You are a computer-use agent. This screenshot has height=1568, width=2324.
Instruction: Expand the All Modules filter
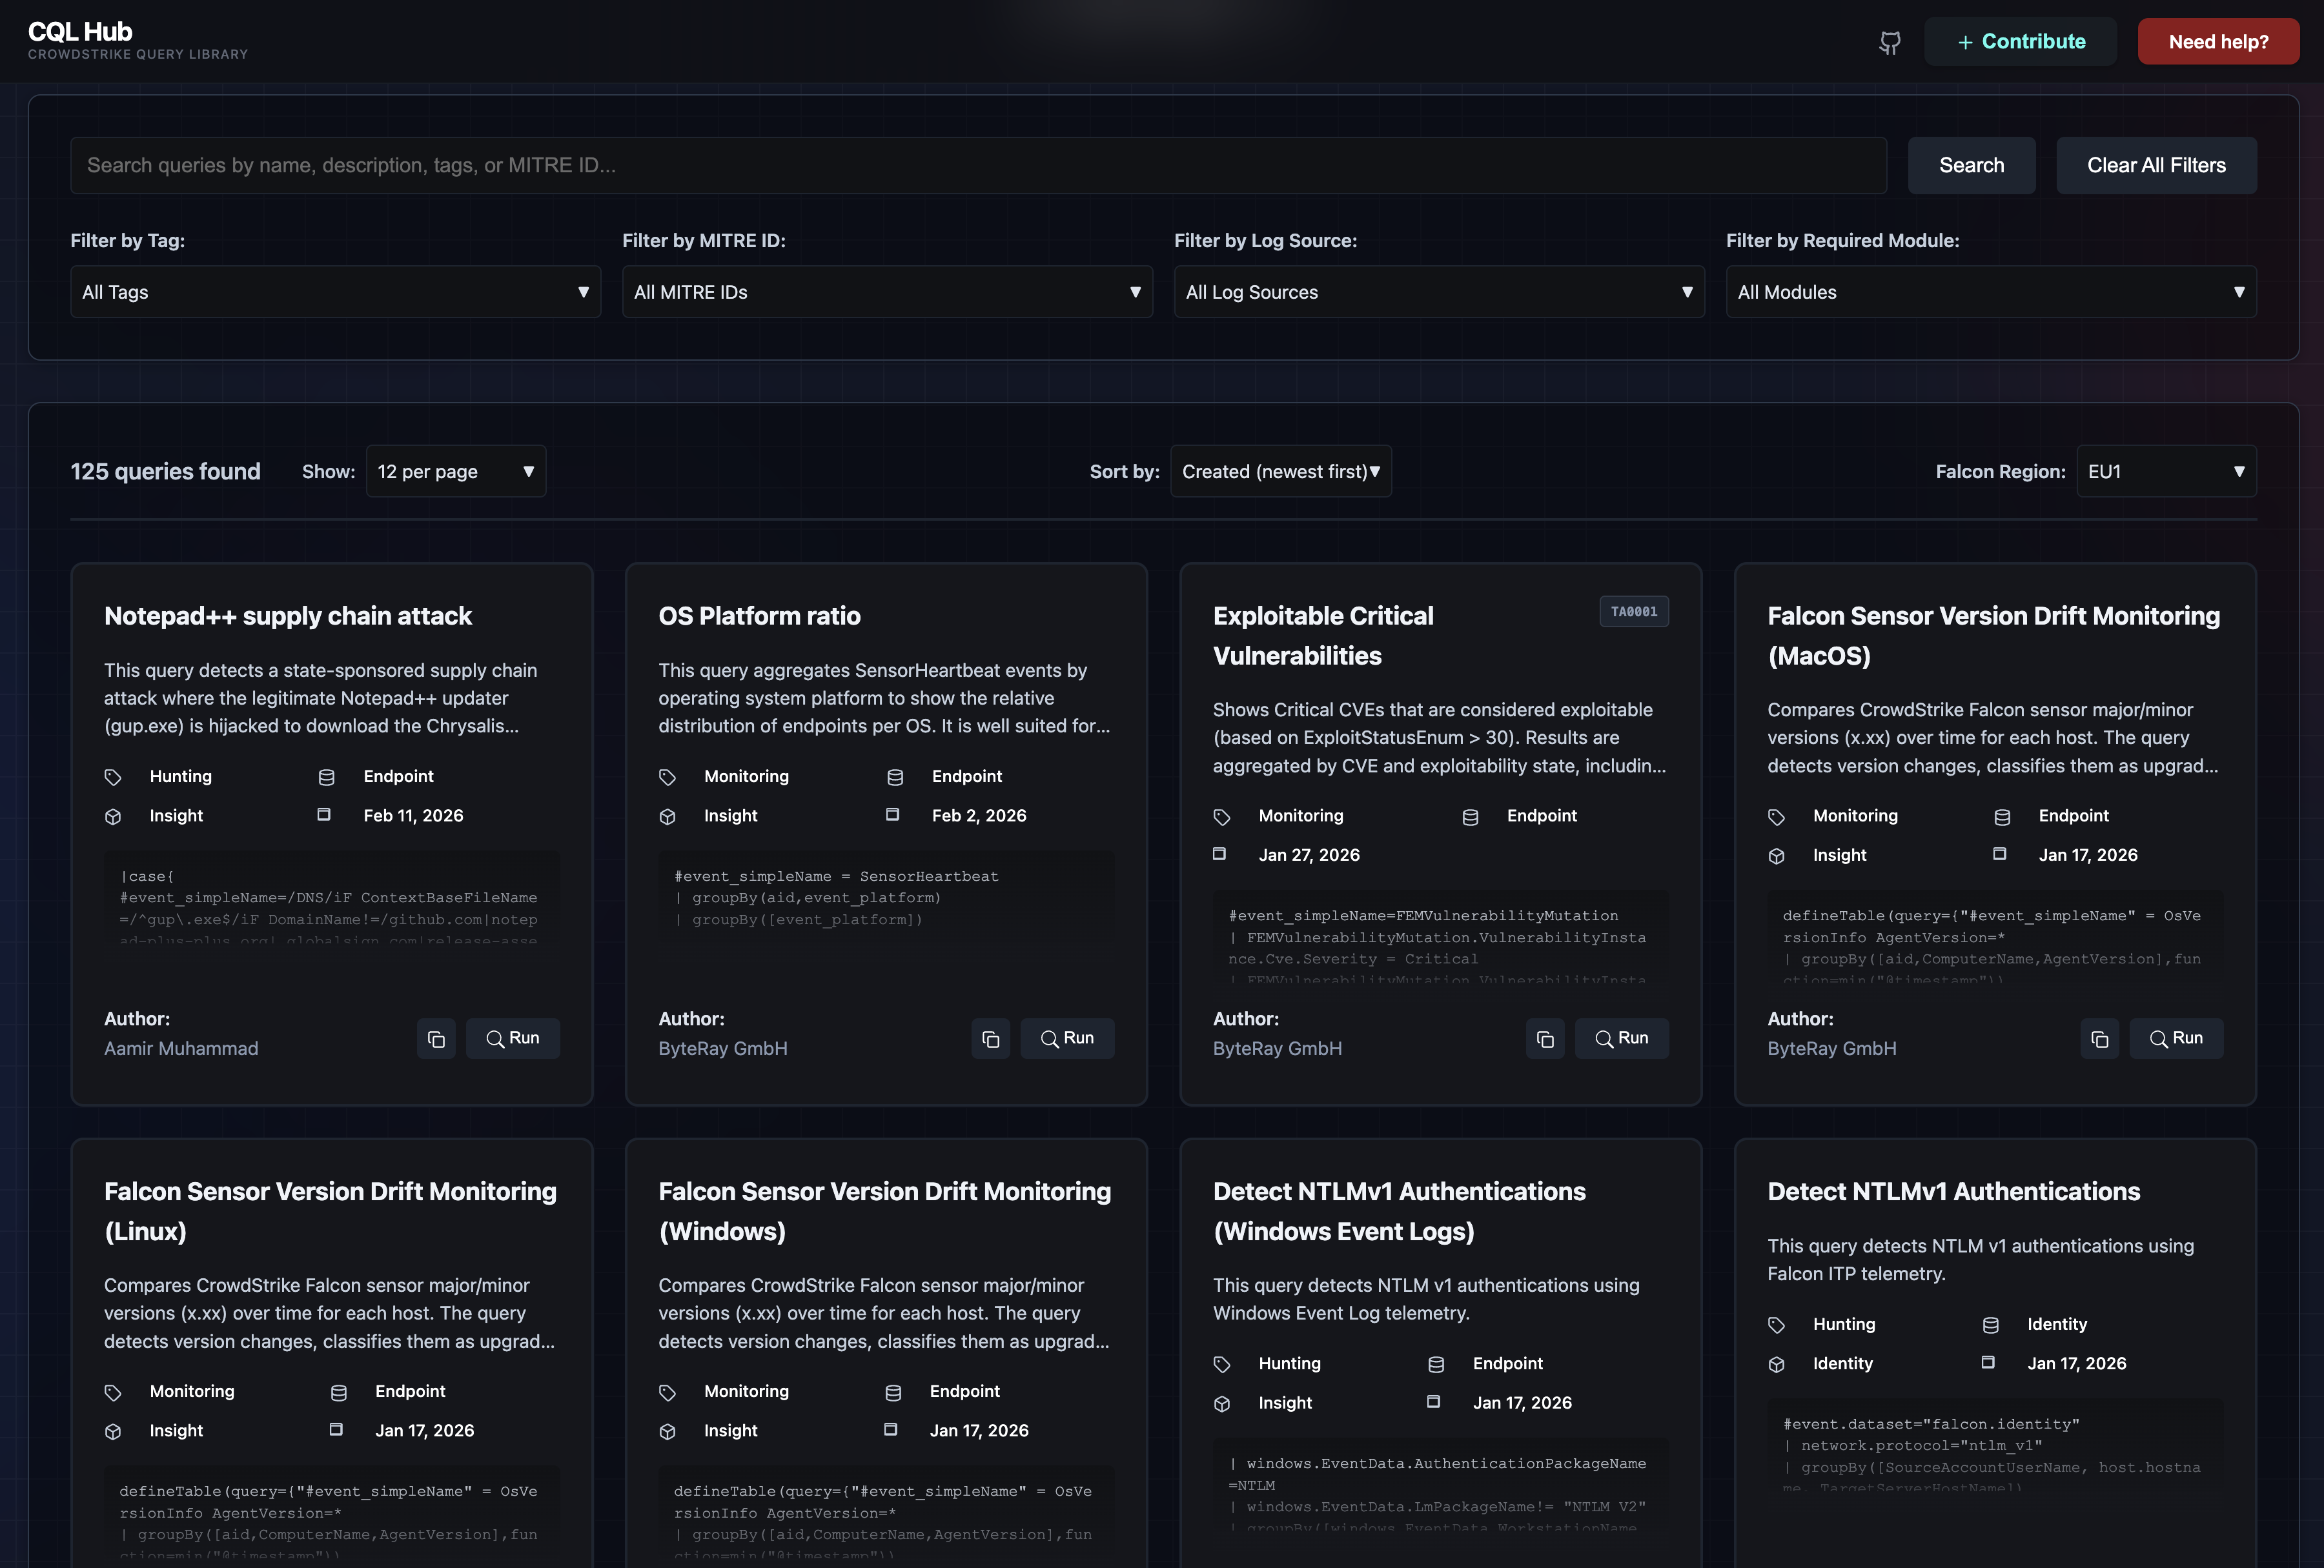[x=1990, y=292]
